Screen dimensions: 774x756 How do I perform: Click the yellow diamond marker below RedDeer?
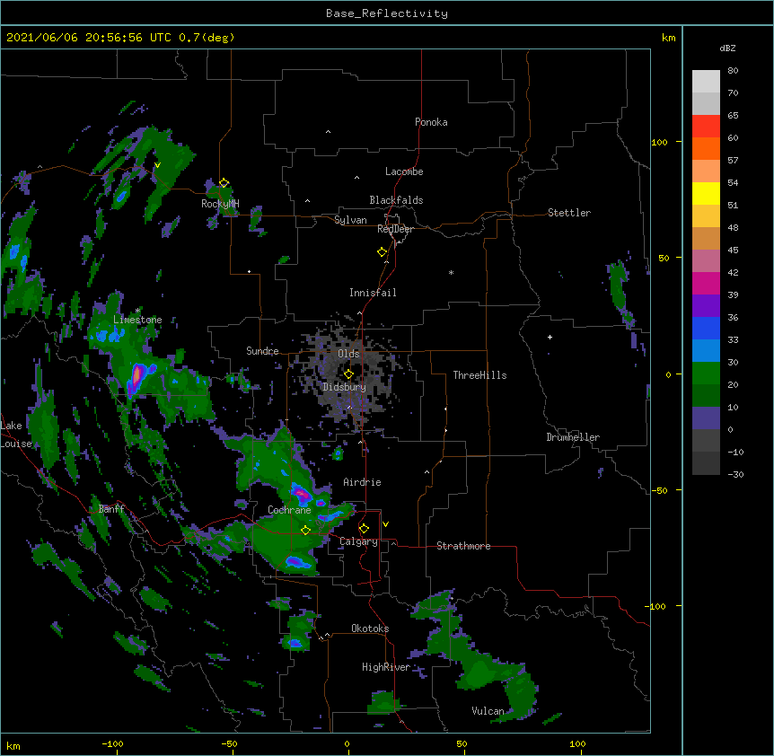[382, 252]
